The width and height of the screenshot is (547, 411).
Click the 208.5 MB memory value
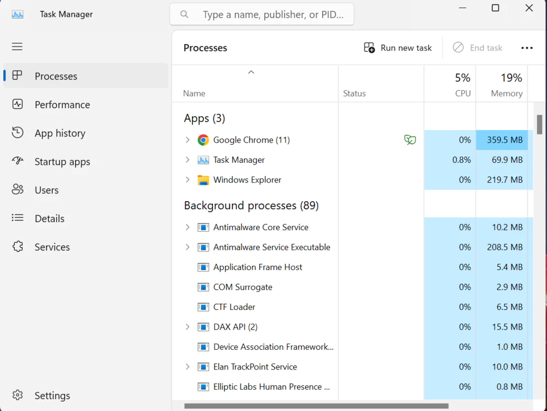pyautogui.click(x=505, y=247)
